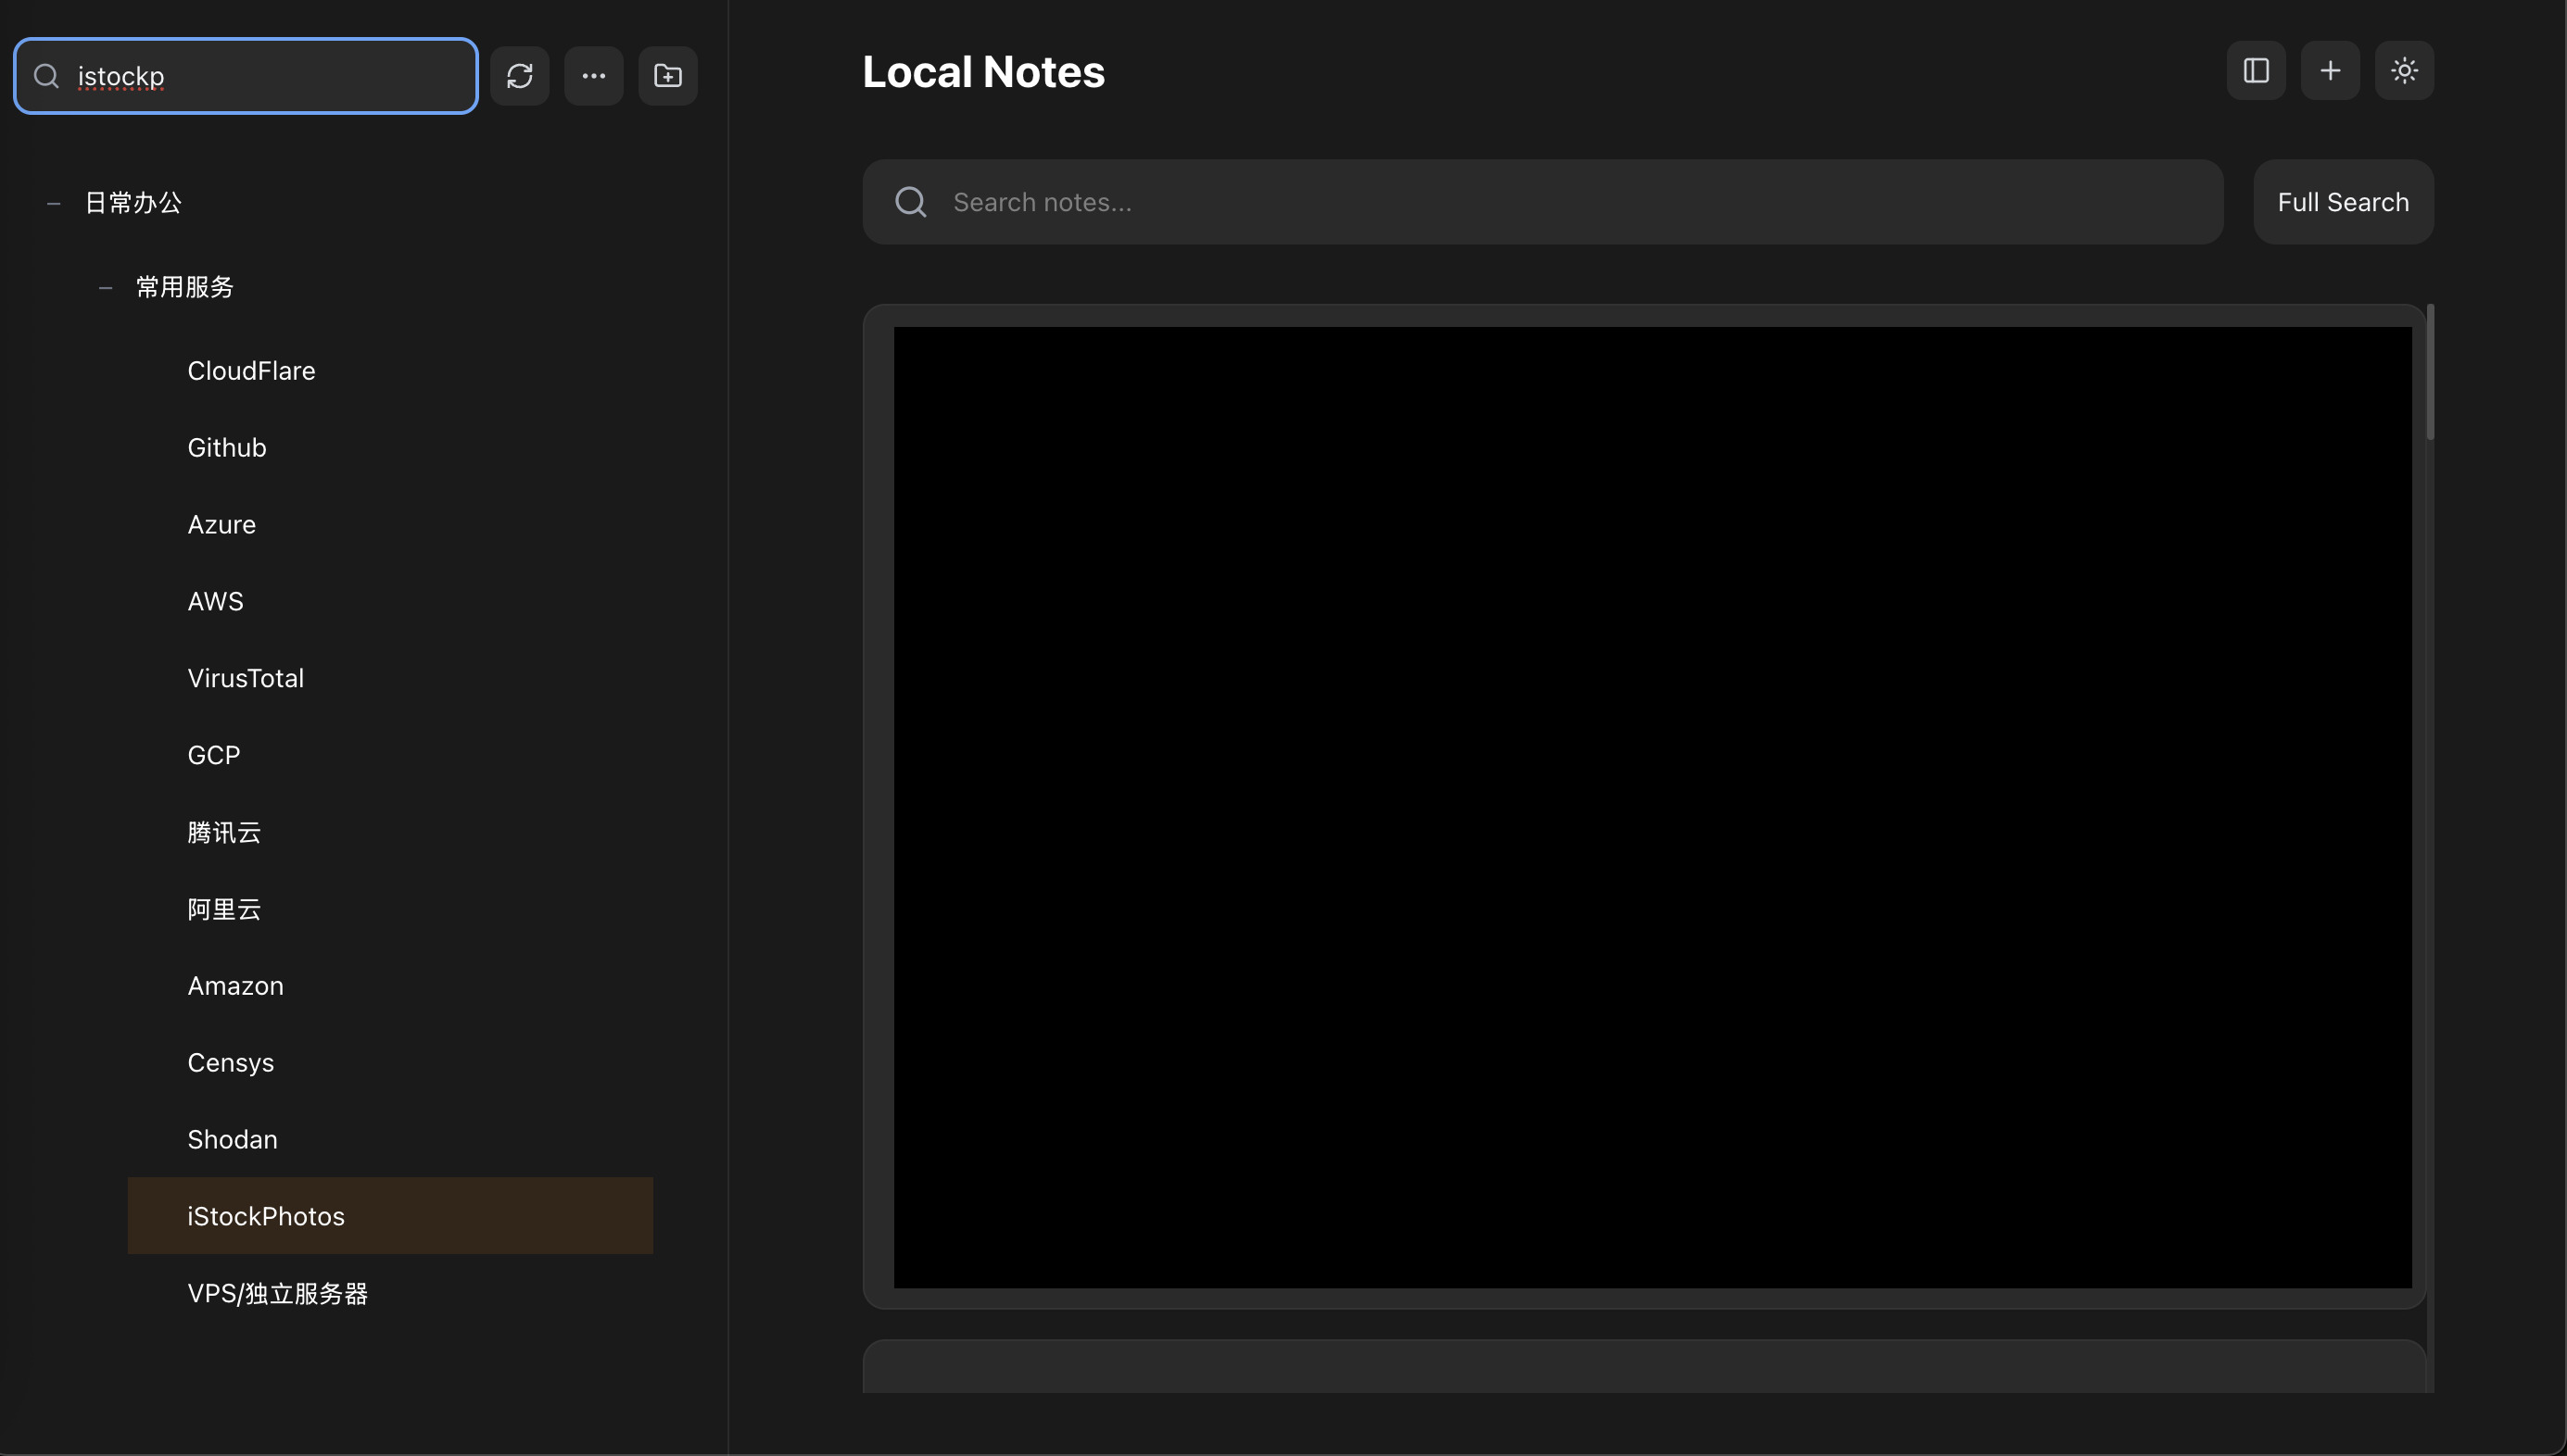Viewport: 2567px width, 1456px height.
Task: Click the plus icon to add note
Action: [x=2330, y=71]
